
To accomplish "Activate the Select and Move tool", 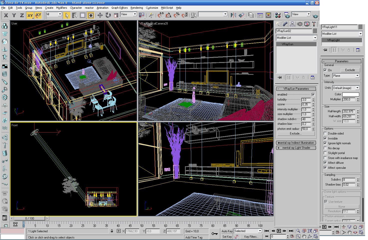I will [x=100, y=15].
